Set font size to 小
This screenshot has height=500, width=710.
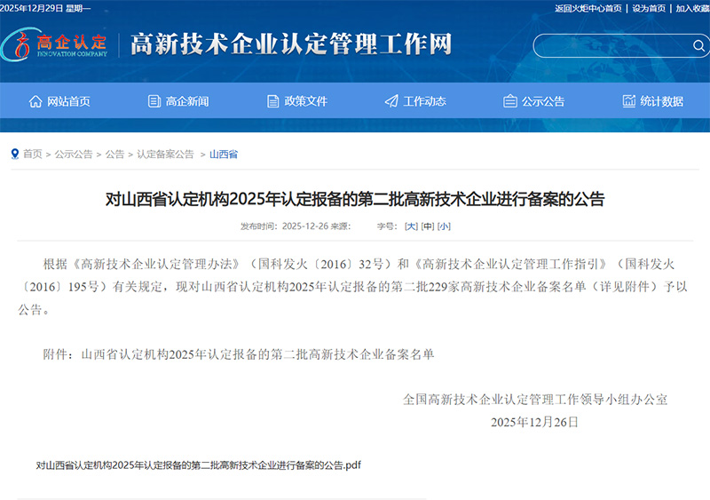pos(444,226)
